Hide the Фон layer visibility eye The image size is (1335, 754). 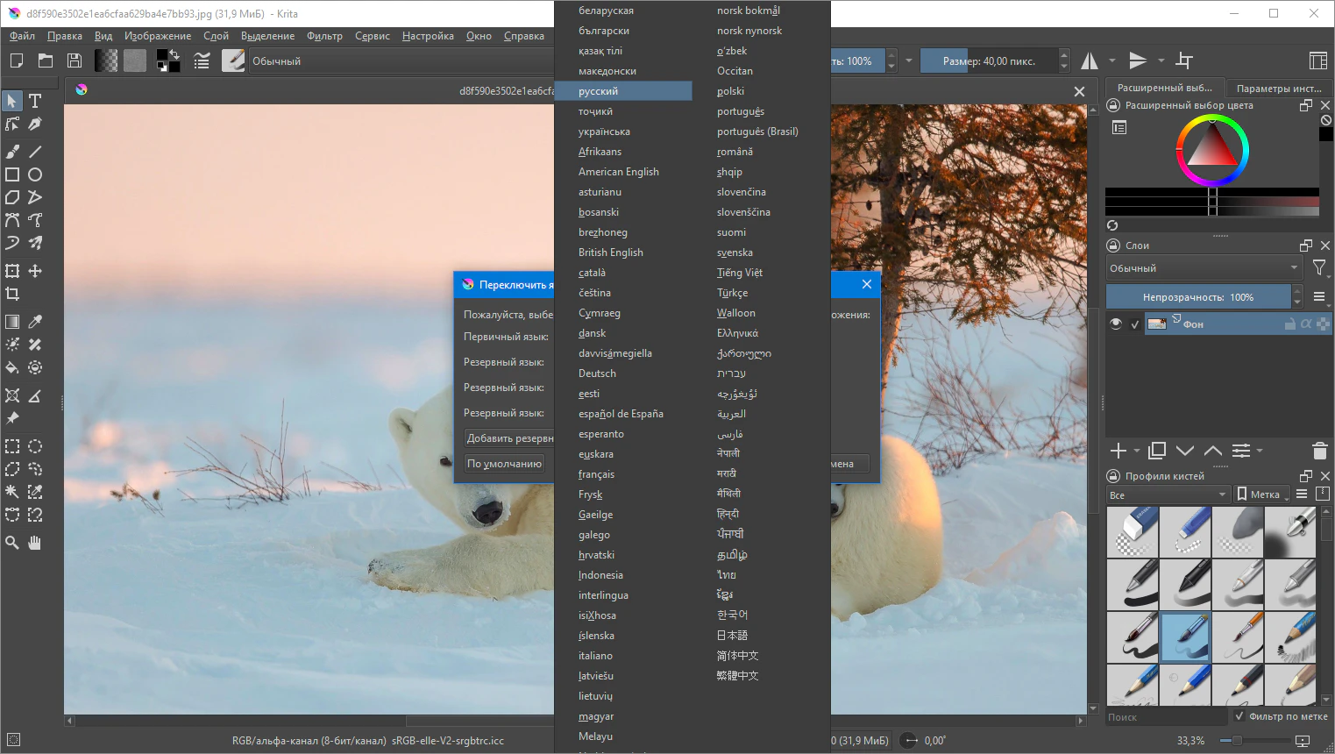click(x=1116, y=324)
